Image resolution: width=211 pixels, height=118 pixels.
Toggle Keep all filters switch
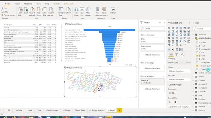click(174, 102)
